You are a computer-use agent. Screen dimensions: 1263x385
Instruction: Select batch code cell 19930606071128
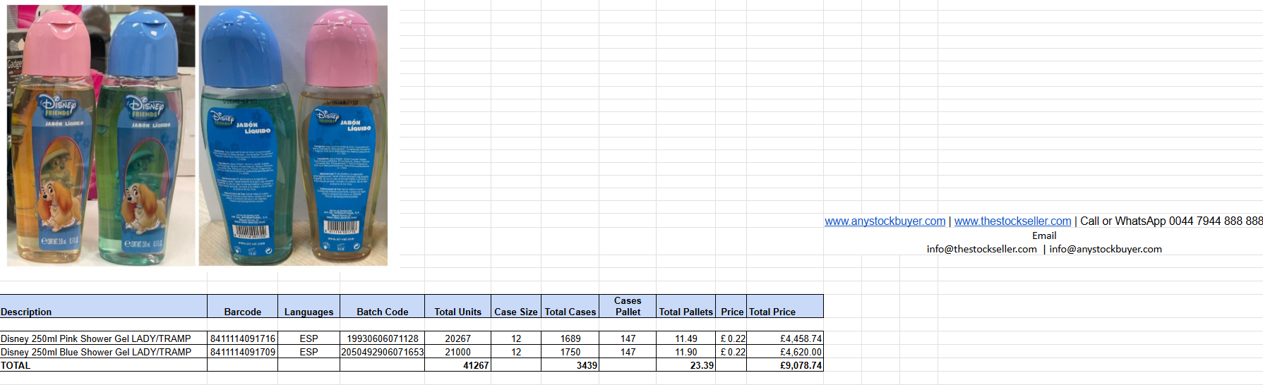[382, 338]
